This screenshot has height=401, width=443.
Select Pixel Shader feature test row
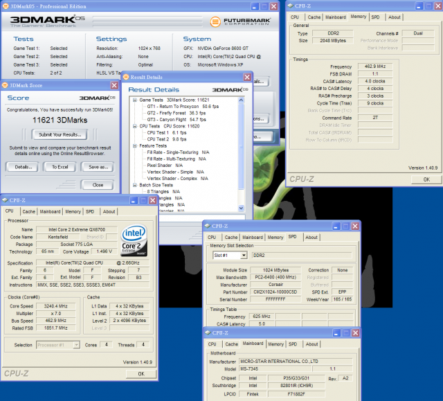165,166
